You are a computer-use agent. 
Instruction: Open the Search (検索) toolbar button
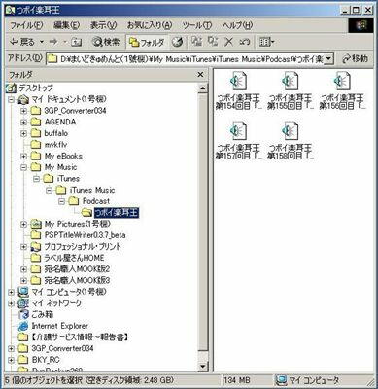[106, 42]
